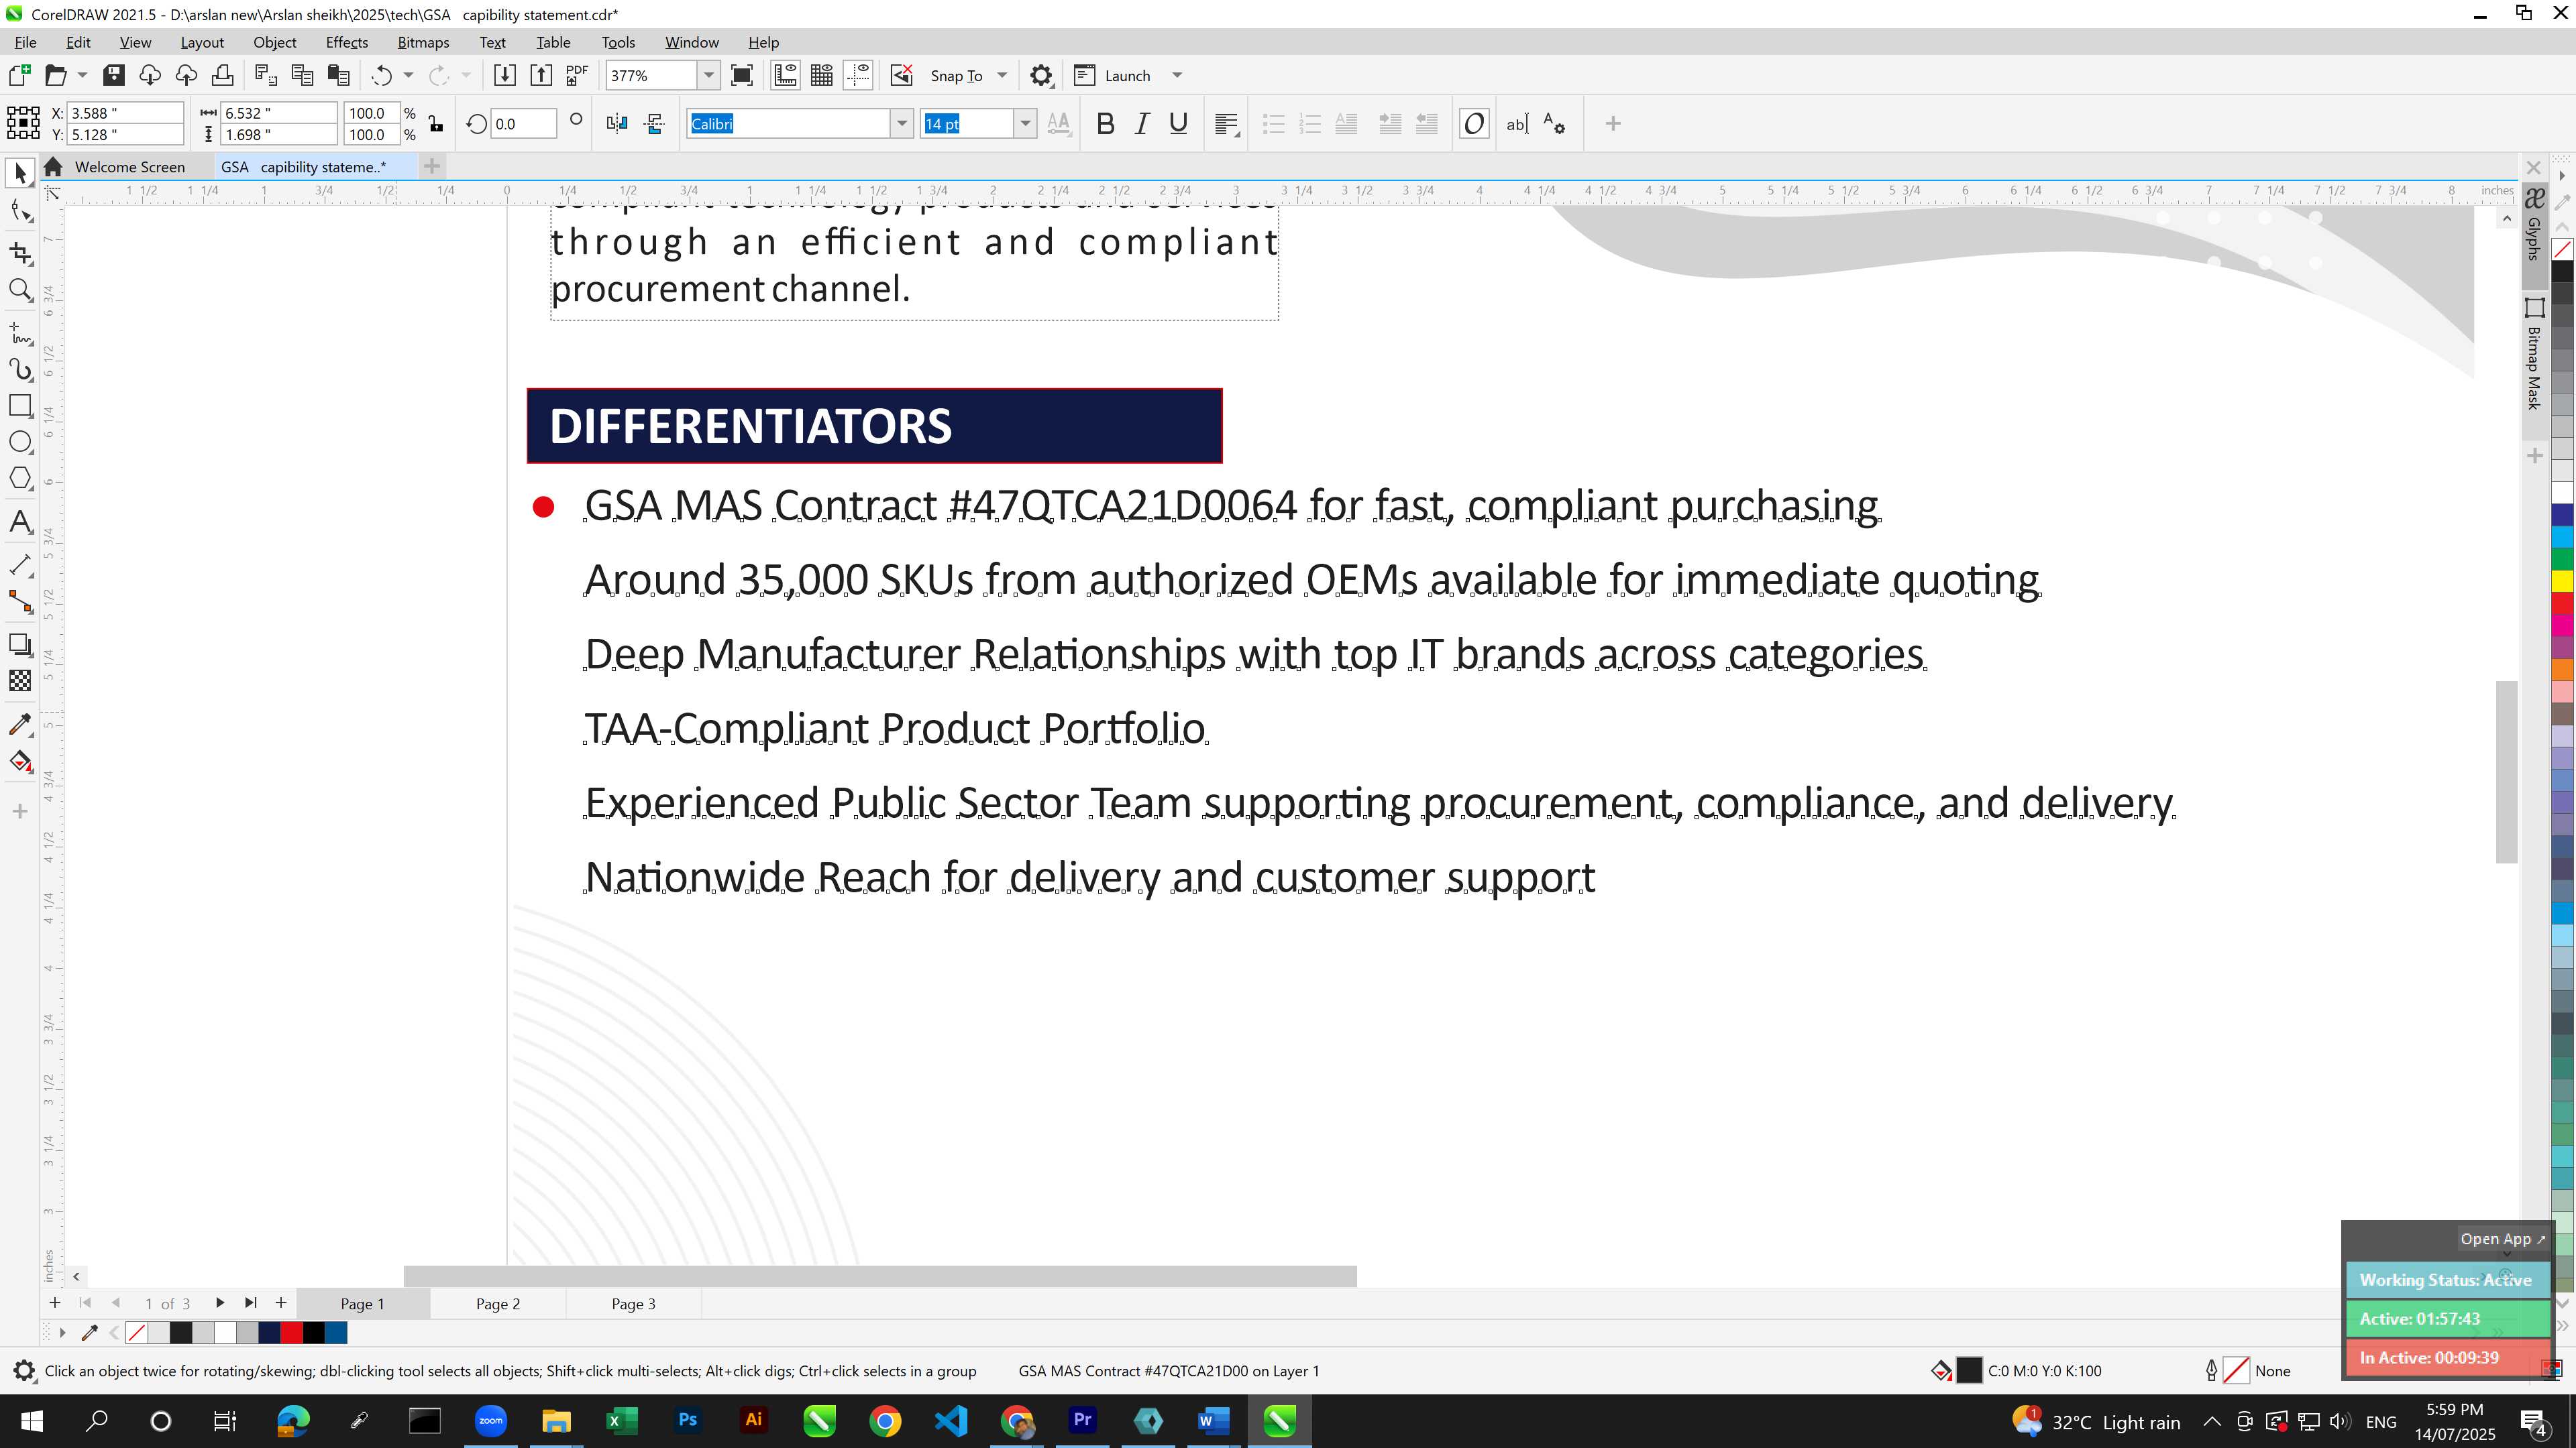Publish to PDF
The height and width of the screenshot is (1448, 2576).
coord(577,75)
